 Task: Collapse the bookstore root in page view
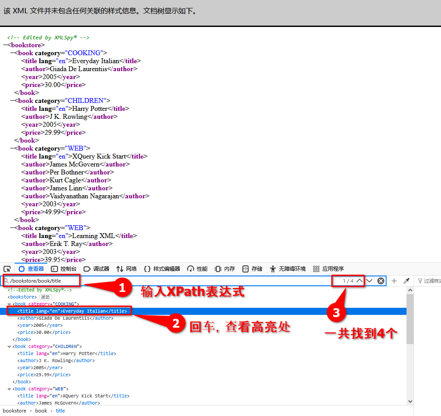[x=5, y=45]
